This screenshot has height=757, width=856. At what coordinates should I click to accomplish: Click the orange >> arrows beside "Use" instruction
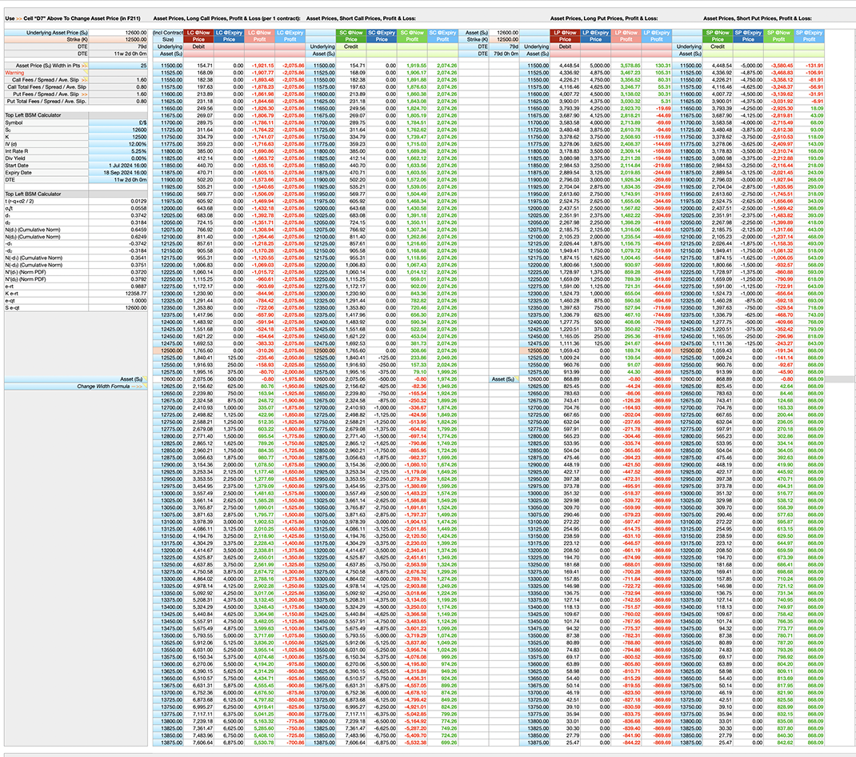[x=19, y=18]
